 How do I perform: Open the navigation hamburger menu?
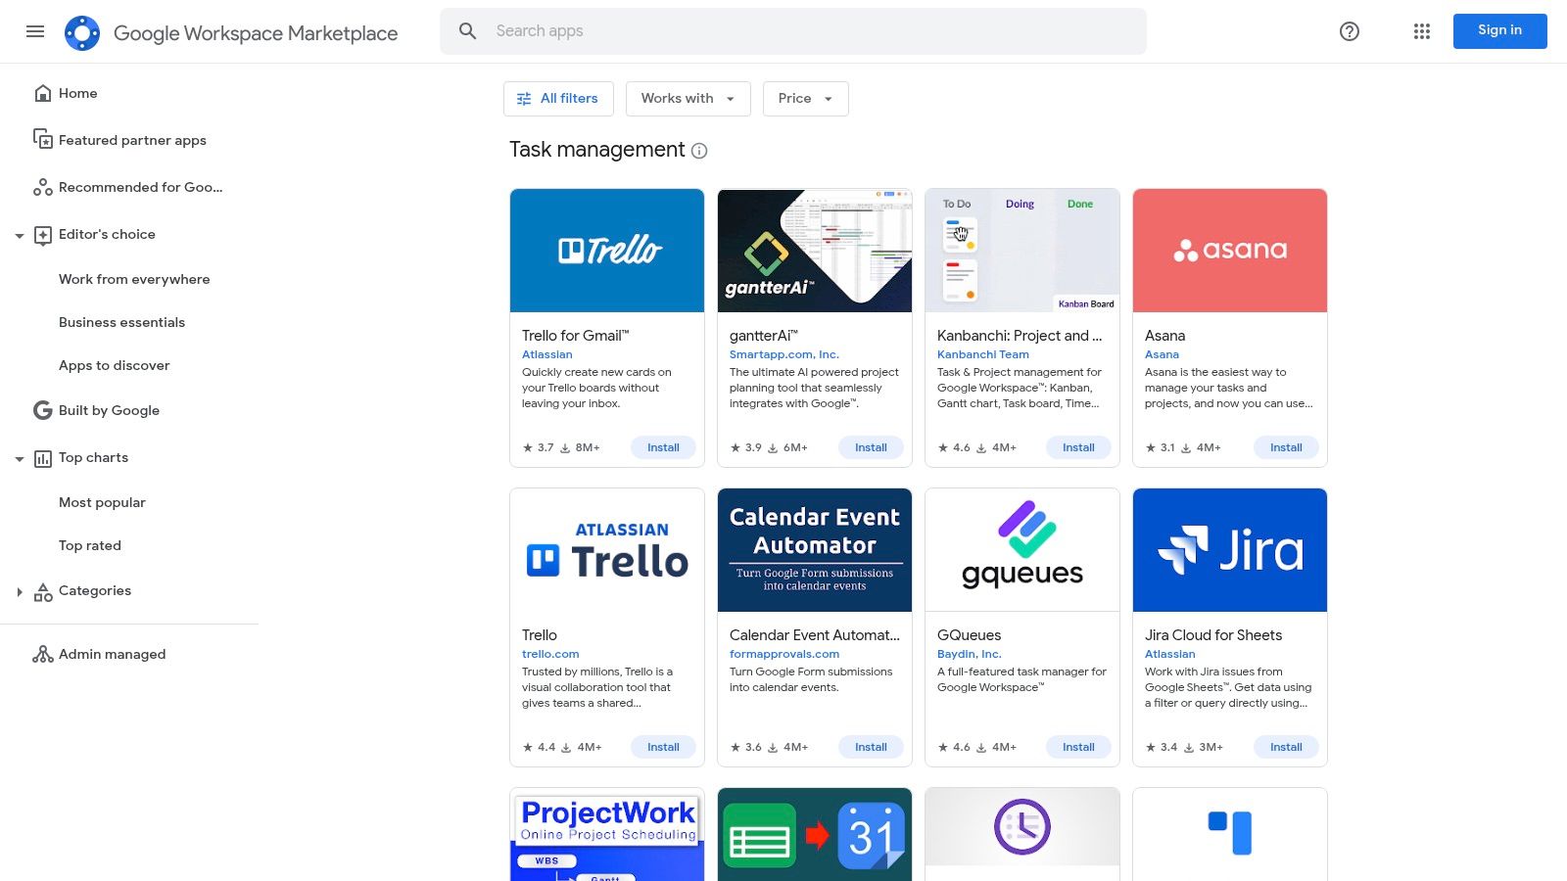pyautogui.click(x=35, y=31)
